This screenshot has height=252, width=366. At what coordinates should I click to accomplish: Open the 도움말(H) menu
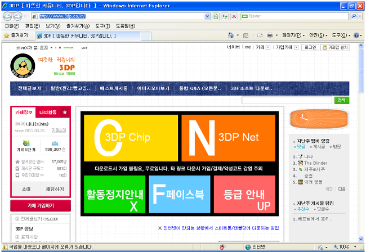126,26
